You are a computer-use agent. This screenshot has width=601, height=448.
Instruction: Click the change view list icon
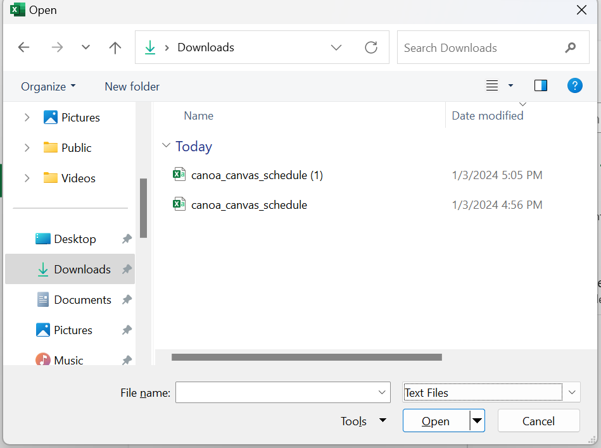492,86
